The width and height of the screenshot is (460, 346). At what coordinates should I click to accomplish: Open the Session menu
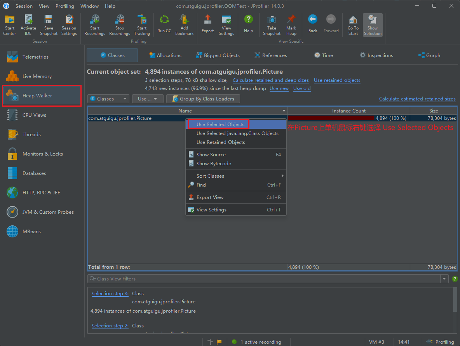(24, 6)
